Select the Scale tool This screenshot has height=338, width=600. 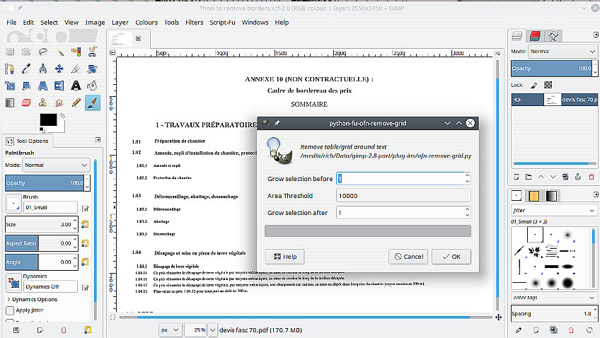10,86
